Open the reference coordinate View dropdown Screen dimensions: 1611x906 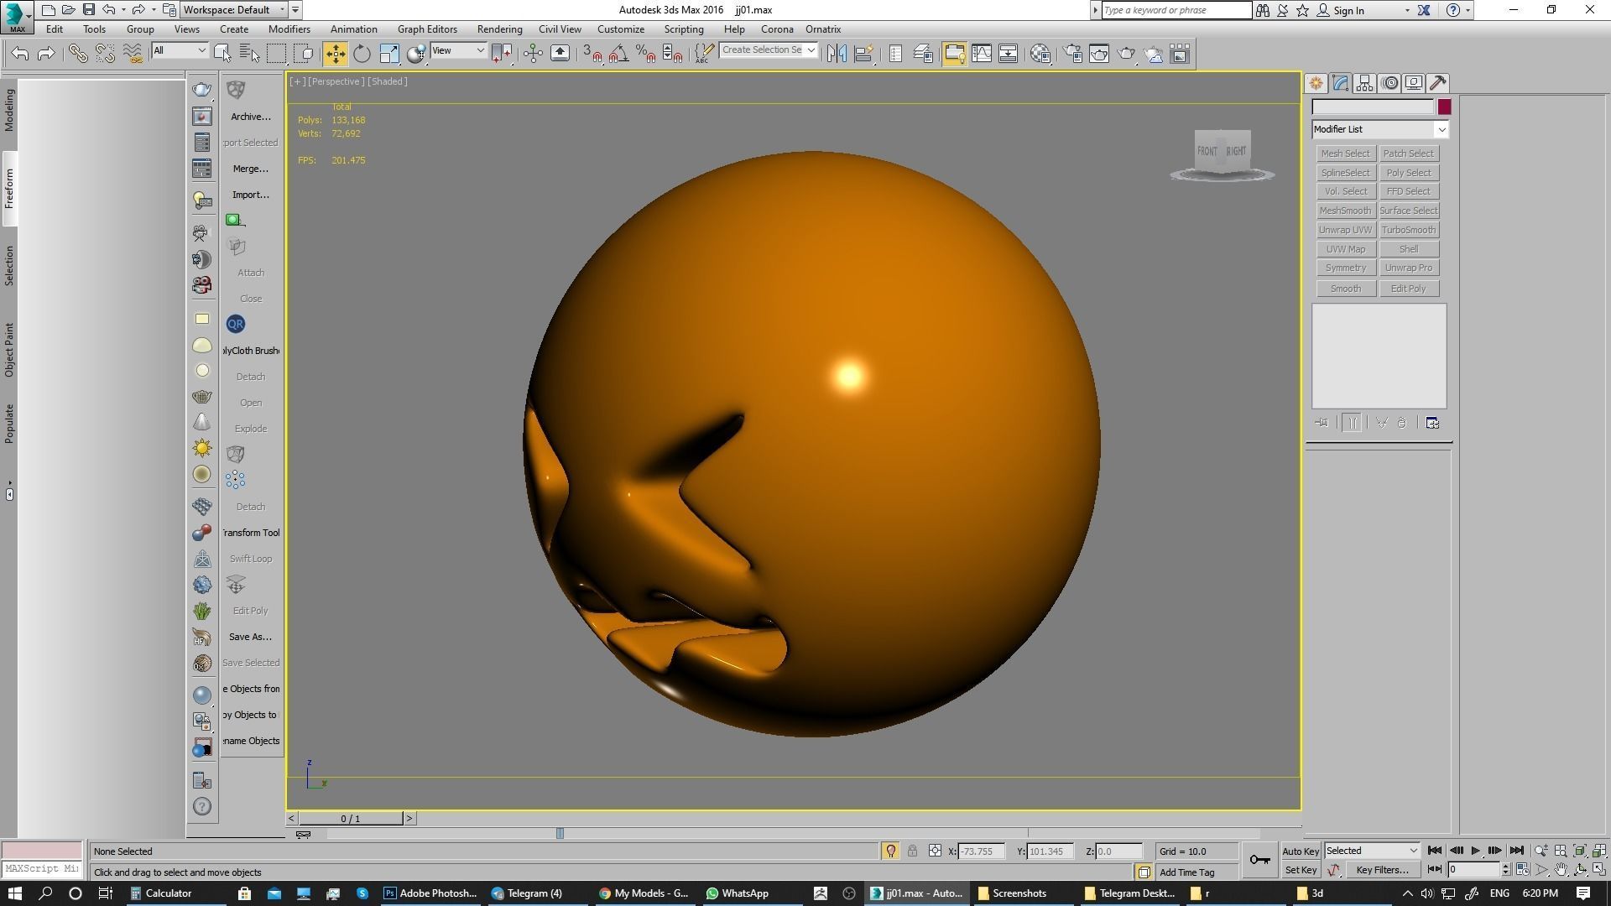click(x=458, y=50)
